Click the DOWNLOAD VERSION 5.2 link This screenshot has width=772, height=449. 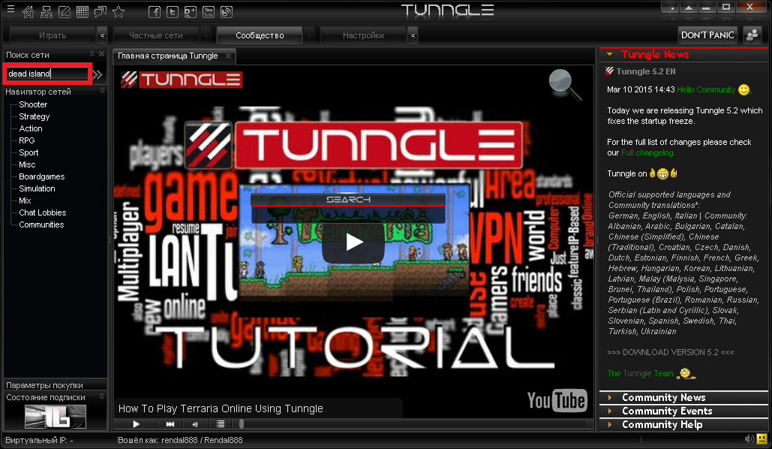tap(671, 352)
